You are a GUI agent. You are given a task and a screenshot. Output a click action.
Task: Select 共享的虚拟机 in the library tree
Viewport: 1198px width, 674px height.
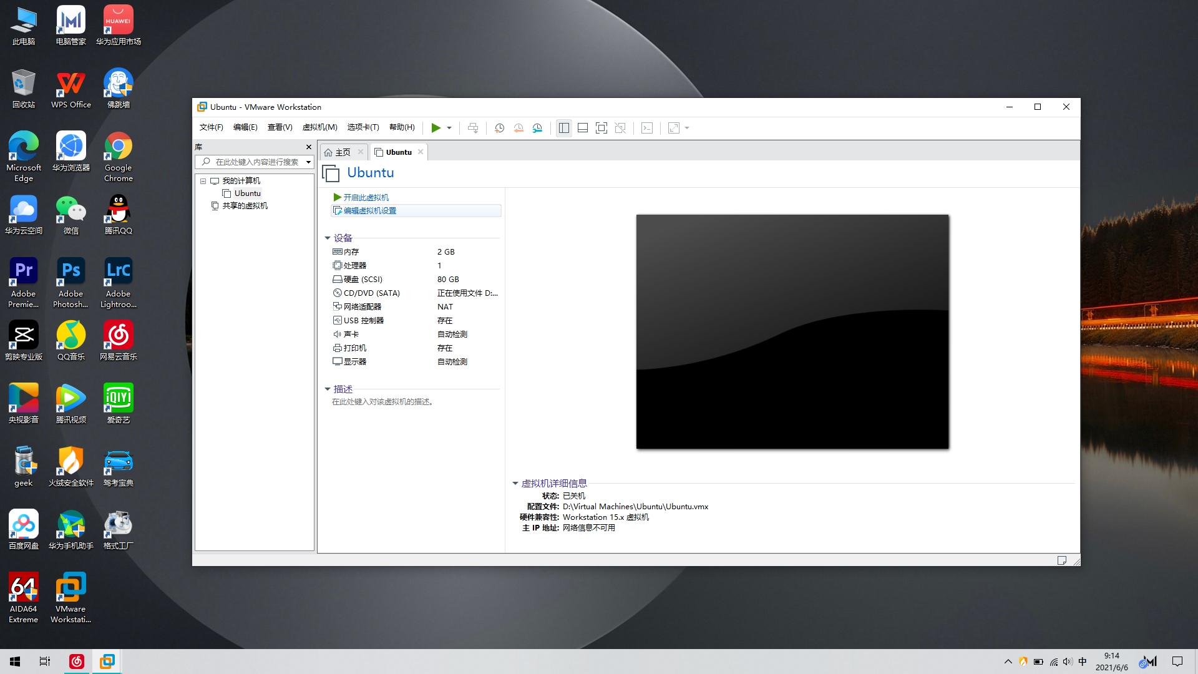point(245,206)
